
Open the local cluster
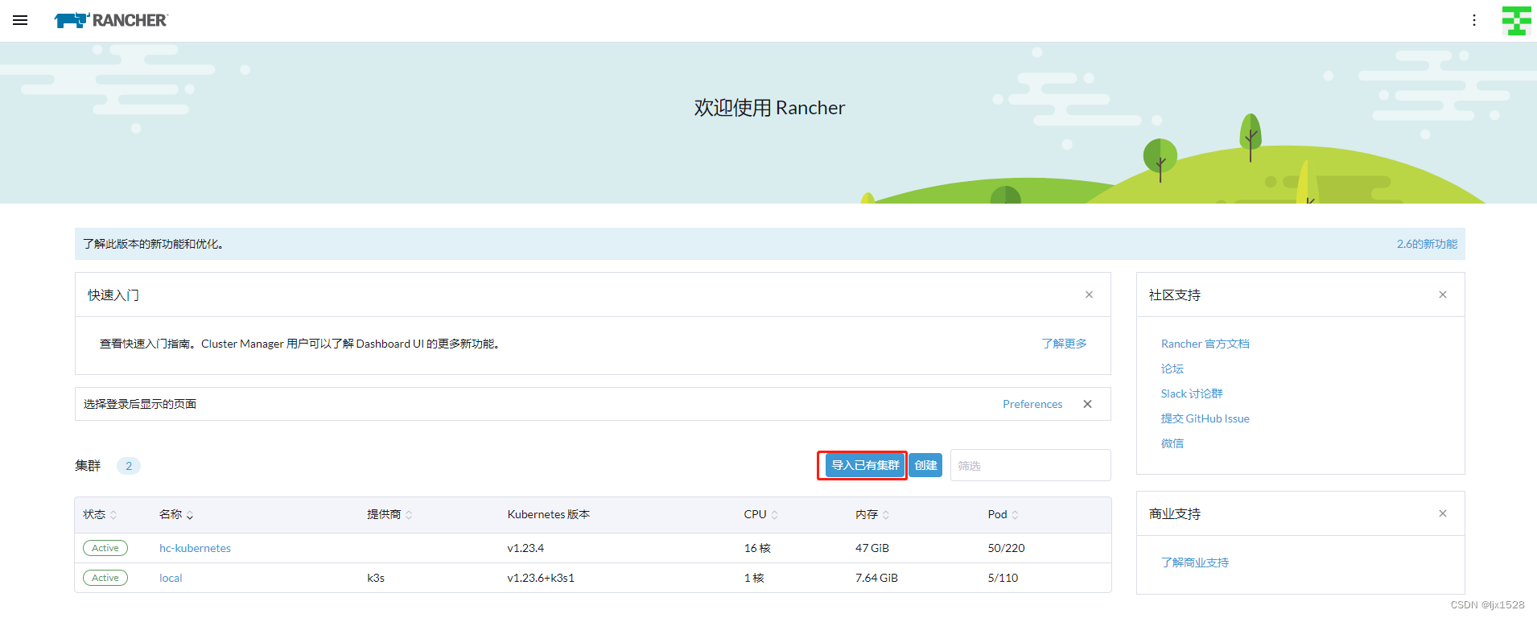point(171,578)
